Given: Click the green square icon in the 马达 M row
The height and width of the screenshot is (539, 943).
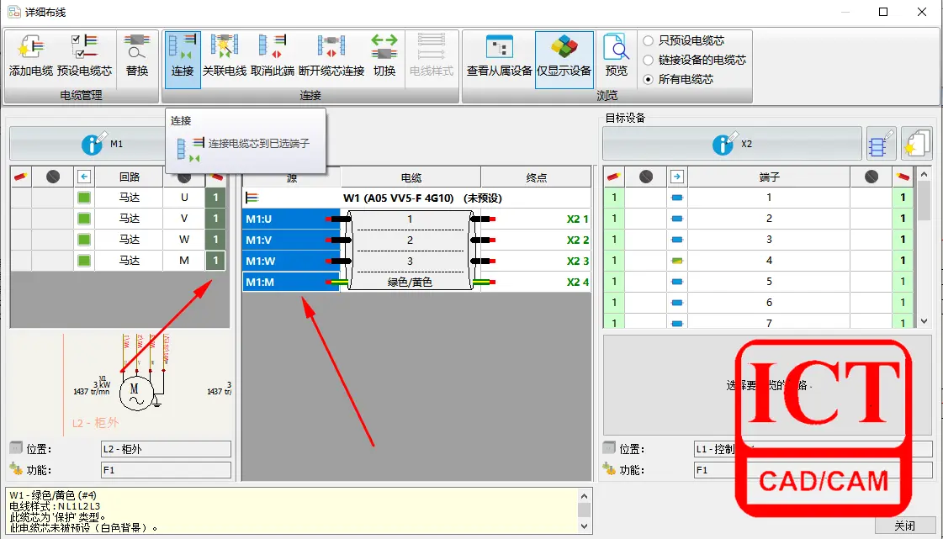Looking at the screenshot, I should pyautogui.click(x=84, y=260).
